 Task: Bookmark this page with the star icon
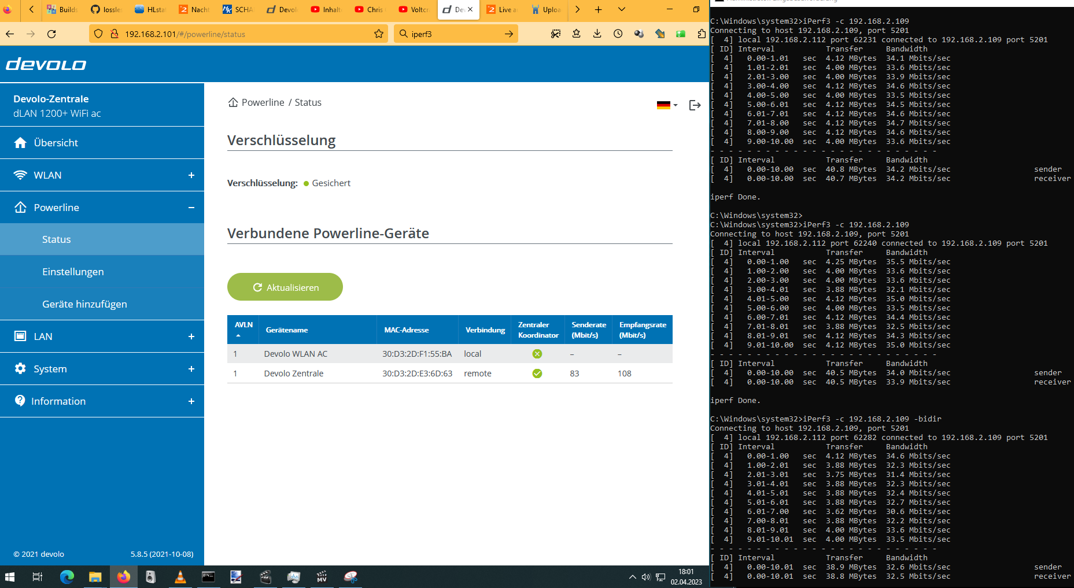pyautogui.click(x=379, y=34)
